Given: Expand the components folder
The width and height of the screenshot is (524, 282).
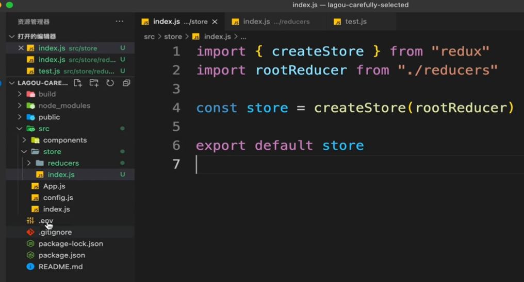Looking at the screenshot, I should (x=24, y=140).
